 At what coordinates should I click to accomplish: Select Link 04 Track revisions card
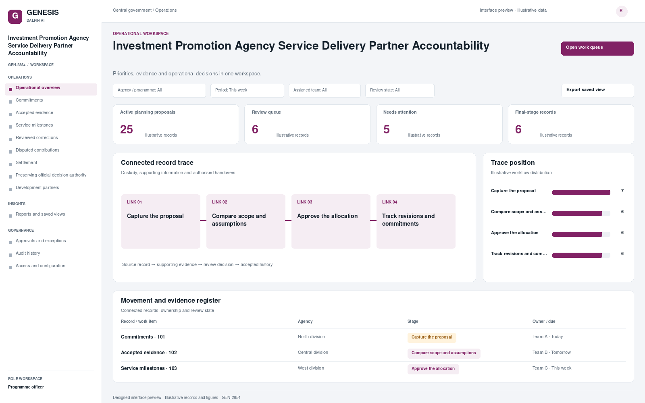(x=416, y=221)
